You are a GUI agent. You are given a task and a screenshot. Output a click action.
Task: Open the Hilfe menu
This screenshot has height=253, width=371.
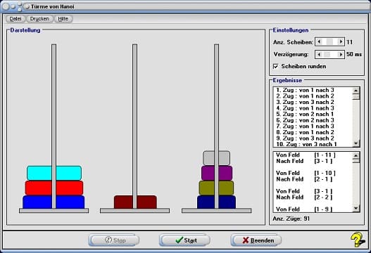click(x=63, y=19)
